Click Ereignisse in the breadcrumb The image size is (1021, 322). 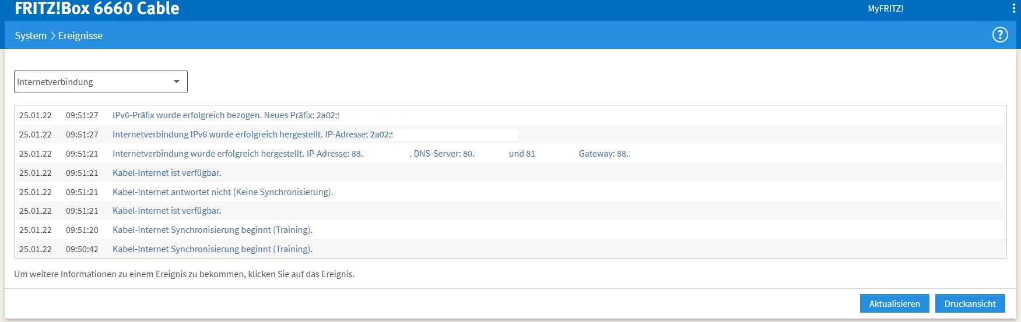[x=80, y=36]
